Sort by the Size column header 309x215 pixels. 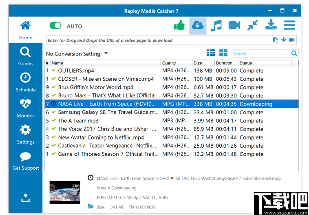click(203, 63)
